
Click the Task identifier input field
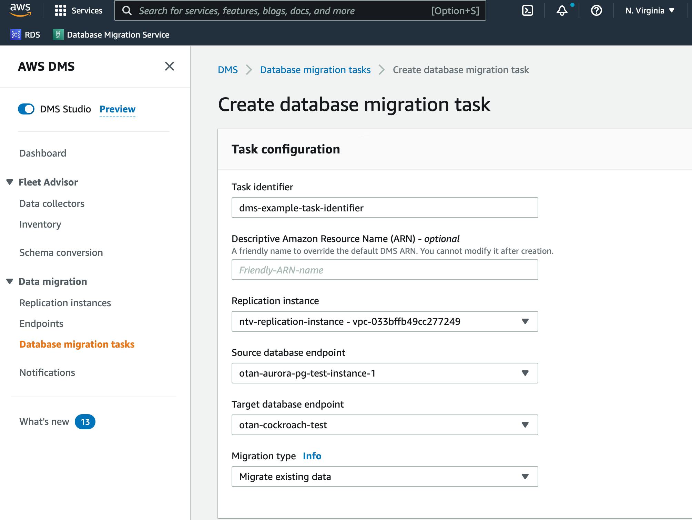pyautogui.click(x=385, y=208)
